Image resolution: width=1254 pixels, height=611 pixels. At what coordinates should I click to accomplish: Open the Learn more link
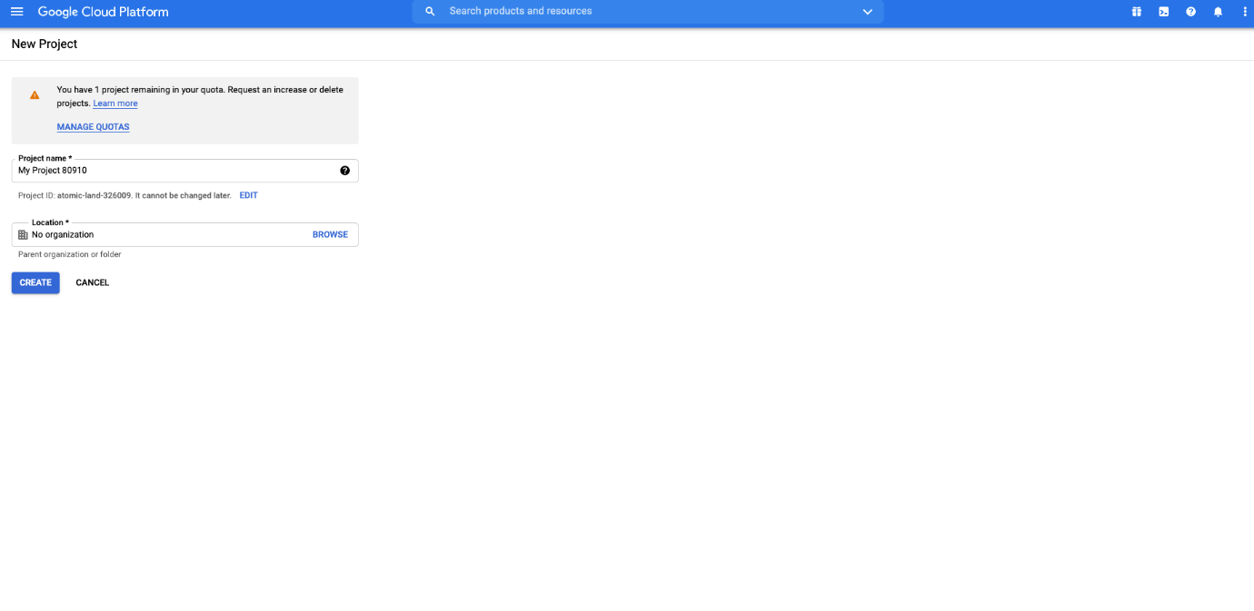pyautogui.click(x=115, y=103)
